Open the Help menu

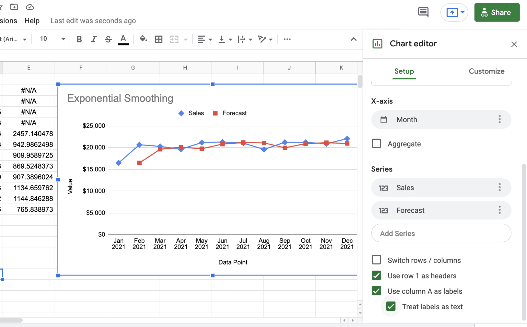coord(32,21)
